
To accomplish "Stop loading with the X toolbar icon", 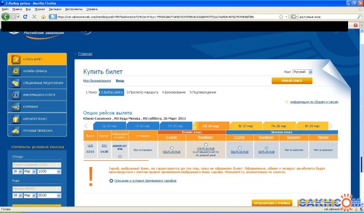I will coord(34,16).
